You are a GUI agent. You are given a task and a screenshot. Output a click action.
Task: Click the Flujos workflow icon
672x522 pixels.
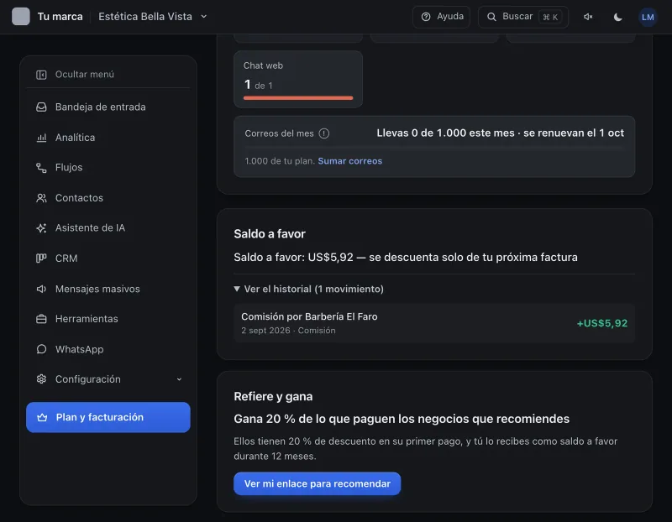click(x=41, y=168)
